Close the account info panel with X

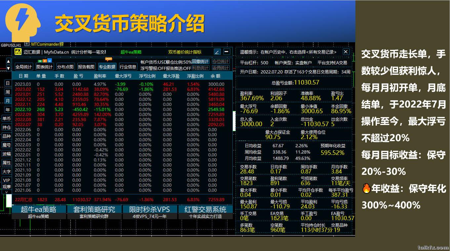tap(346, 52)
